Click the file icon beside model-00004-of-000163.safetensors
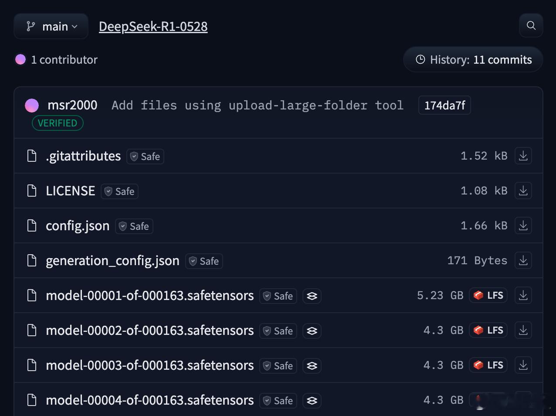The image size is (556, 416). (32, 400)
